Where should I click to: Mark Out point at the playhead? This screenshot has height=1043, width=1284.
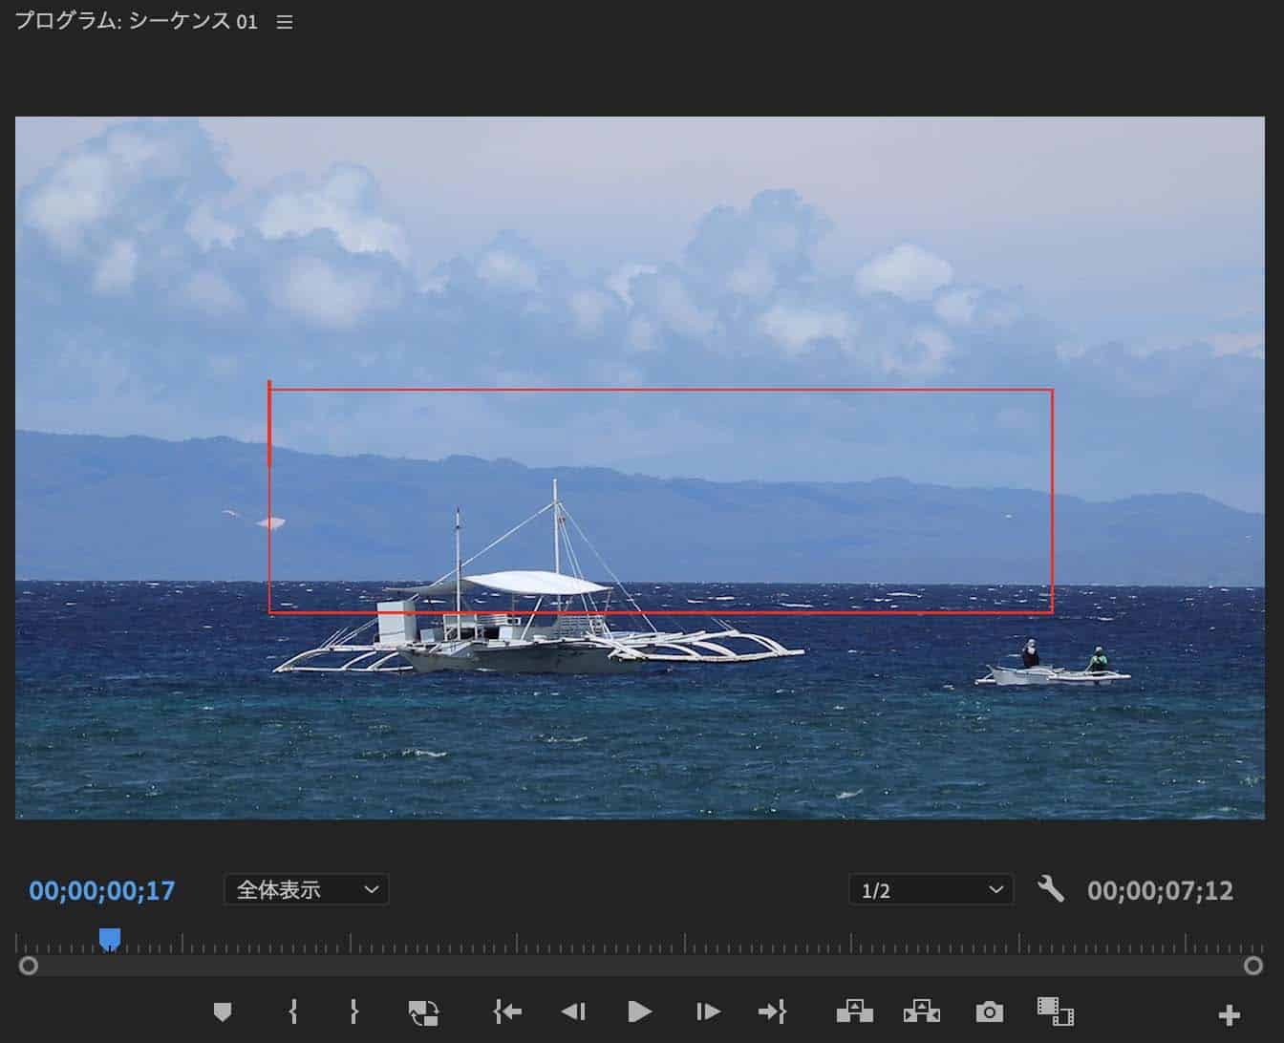tap(354, 1011)
